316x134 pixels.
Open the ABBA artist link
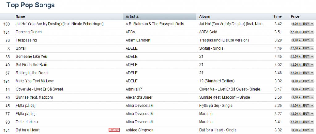point(130,32)
